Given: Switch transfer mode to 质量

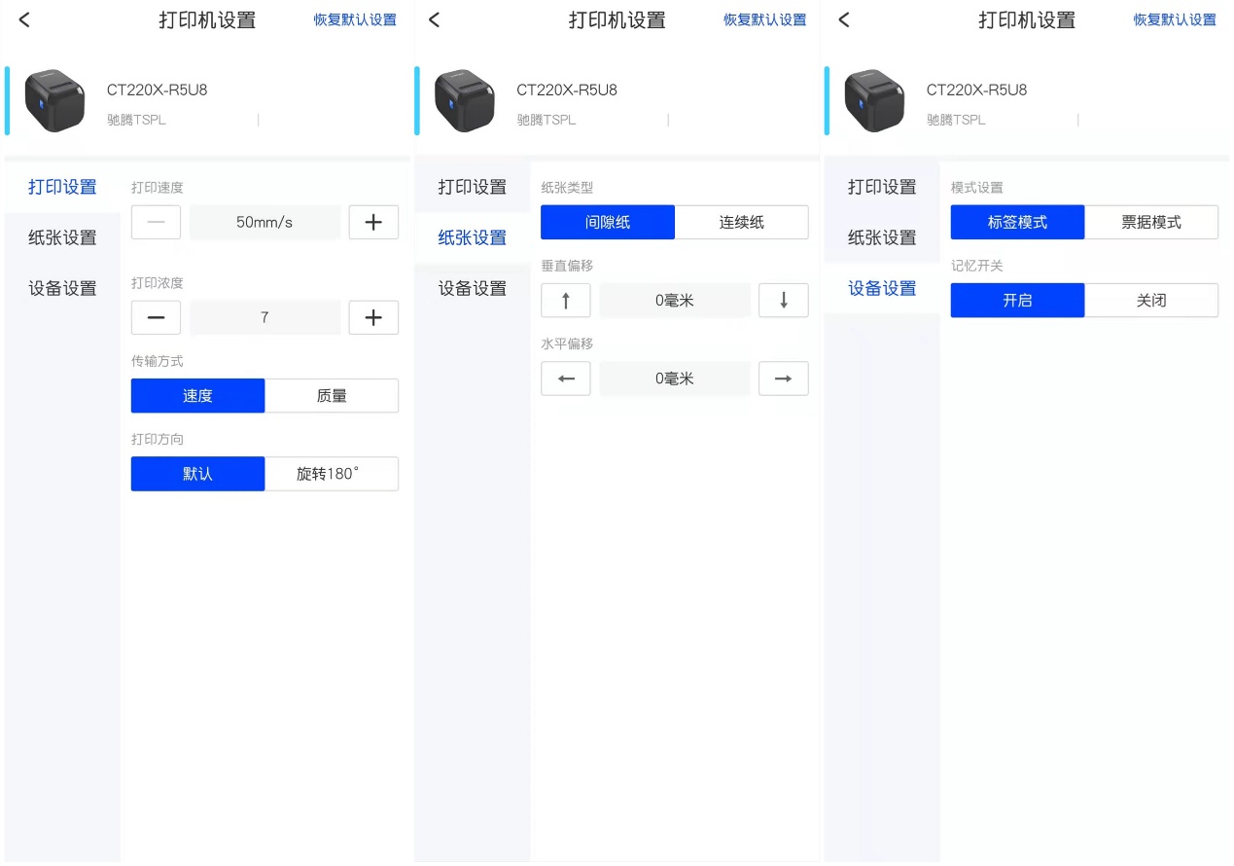Looking at the screenshot, I should (332, 396).
